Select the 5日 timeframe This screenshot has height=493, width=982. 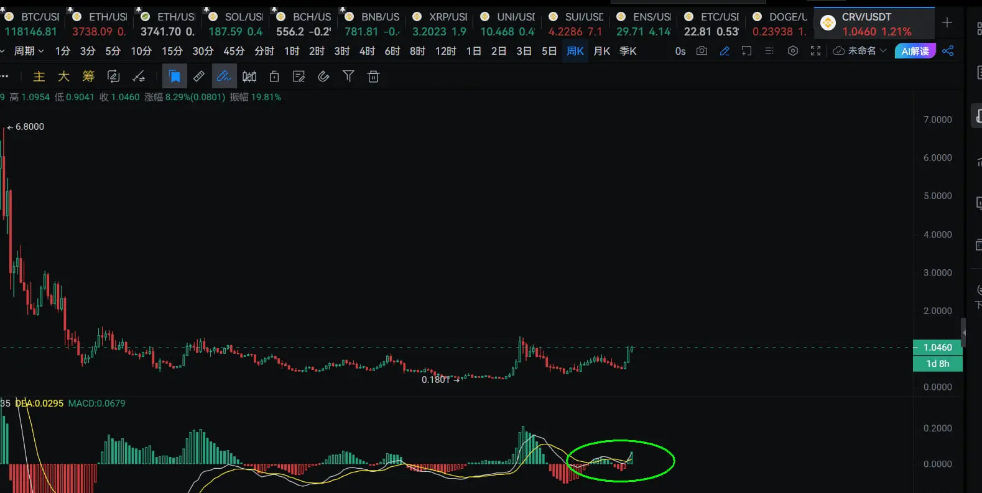[549, 51]
